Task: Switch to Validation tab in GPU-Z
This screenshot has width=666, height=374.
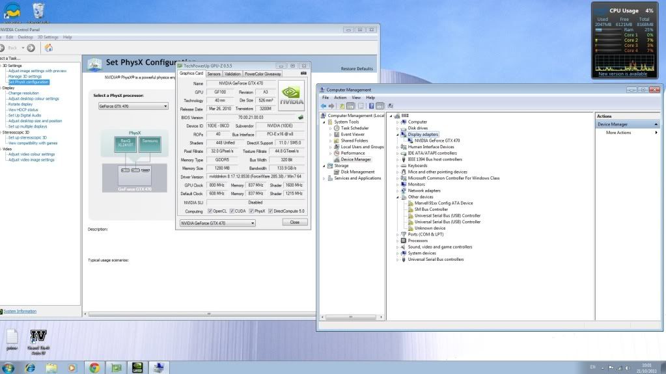Action: pos(232,74)
